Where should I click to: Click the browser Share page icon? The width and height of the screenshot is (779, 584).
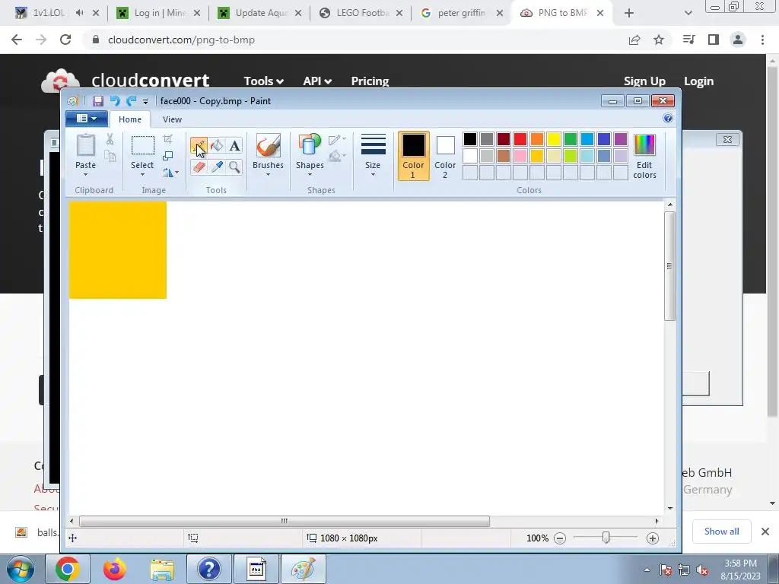(x=634, y=40)
